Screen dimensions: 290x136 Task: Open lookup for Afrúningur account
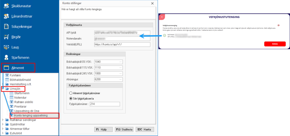point(120,80)
